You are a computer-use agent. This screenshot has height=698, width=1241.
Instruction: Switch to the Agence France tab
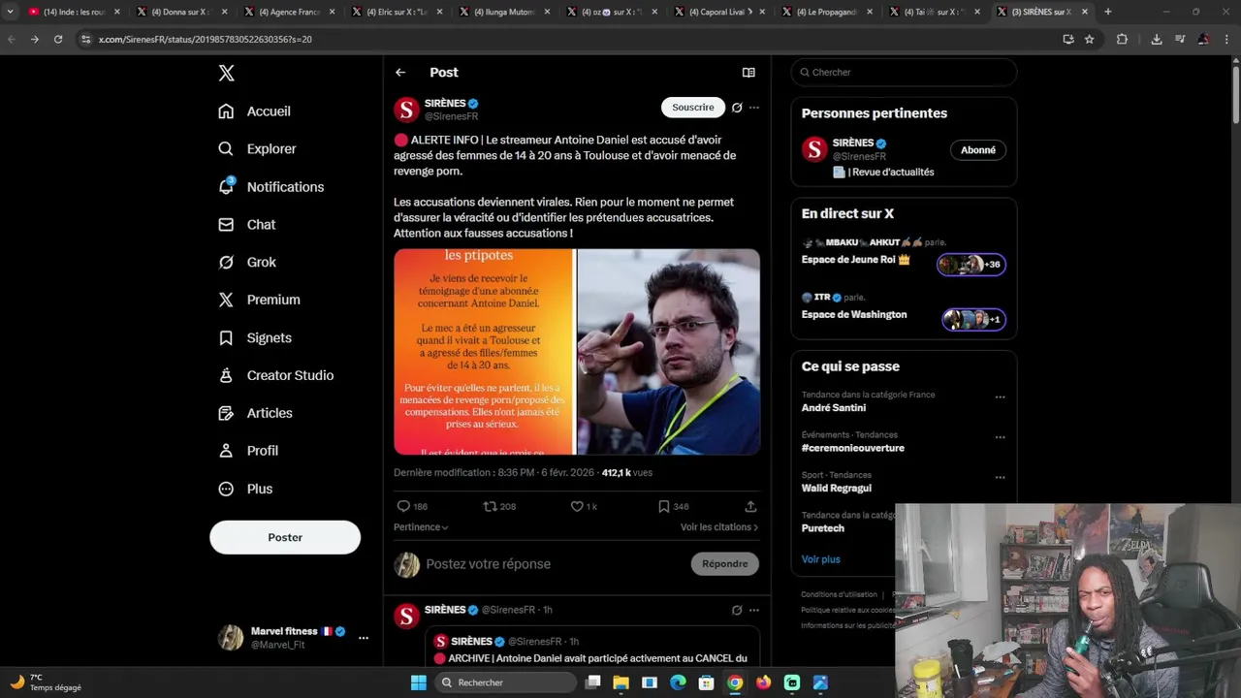coord(289,12)
